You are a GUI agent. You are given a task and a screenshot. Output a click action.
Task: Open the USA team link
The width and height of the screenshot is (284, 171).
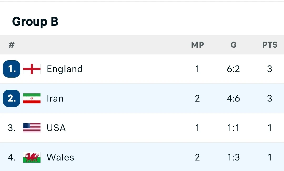click(56, 128)
